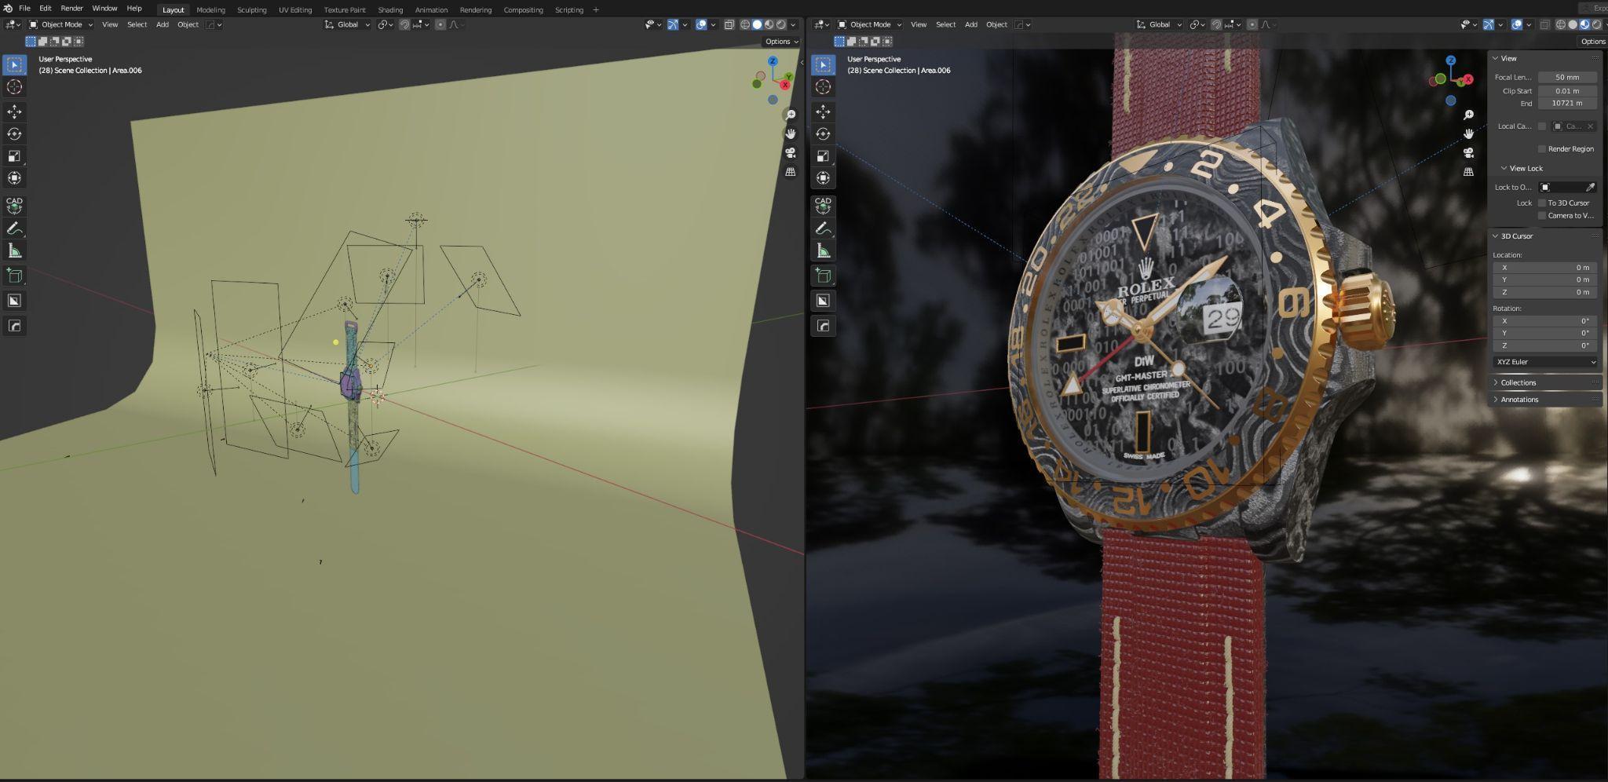Screen dimensions: 1608x782
Task: Click the zoom magnifier icon in right viewport
Action: point(1468,115)
